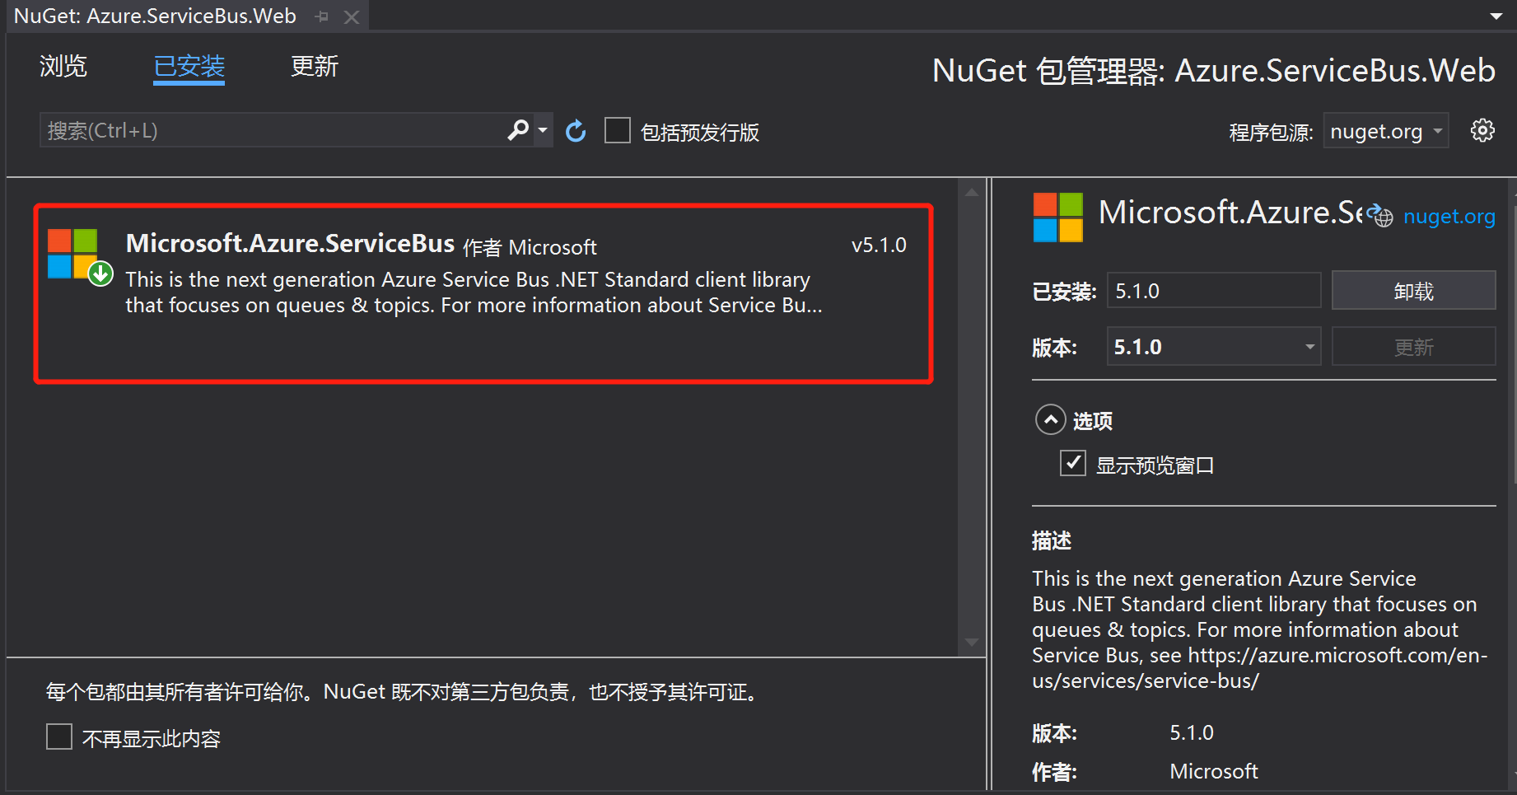Click the 已安装 5.1.0 version field
Image resolution: width=1517 pixels, height=795 pixels.
click(1214, 291)
